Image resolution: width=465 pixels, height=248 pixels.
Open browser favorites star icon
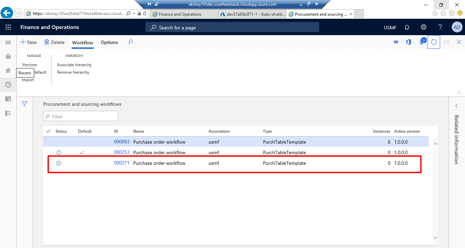[443, 13]
